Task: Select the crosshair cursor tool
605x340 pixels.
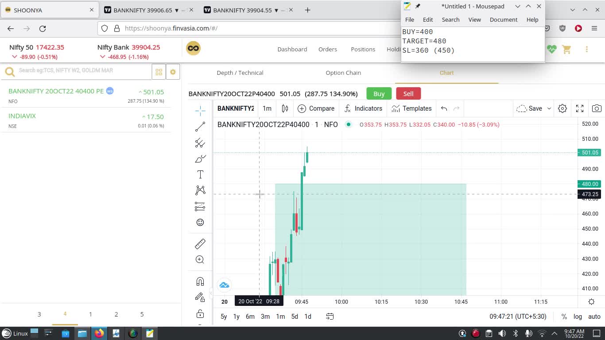Action: (x=200, y=110)
